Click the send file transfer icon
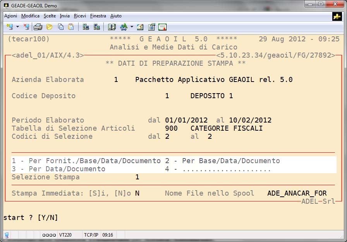347x242 pixels. 86,27
